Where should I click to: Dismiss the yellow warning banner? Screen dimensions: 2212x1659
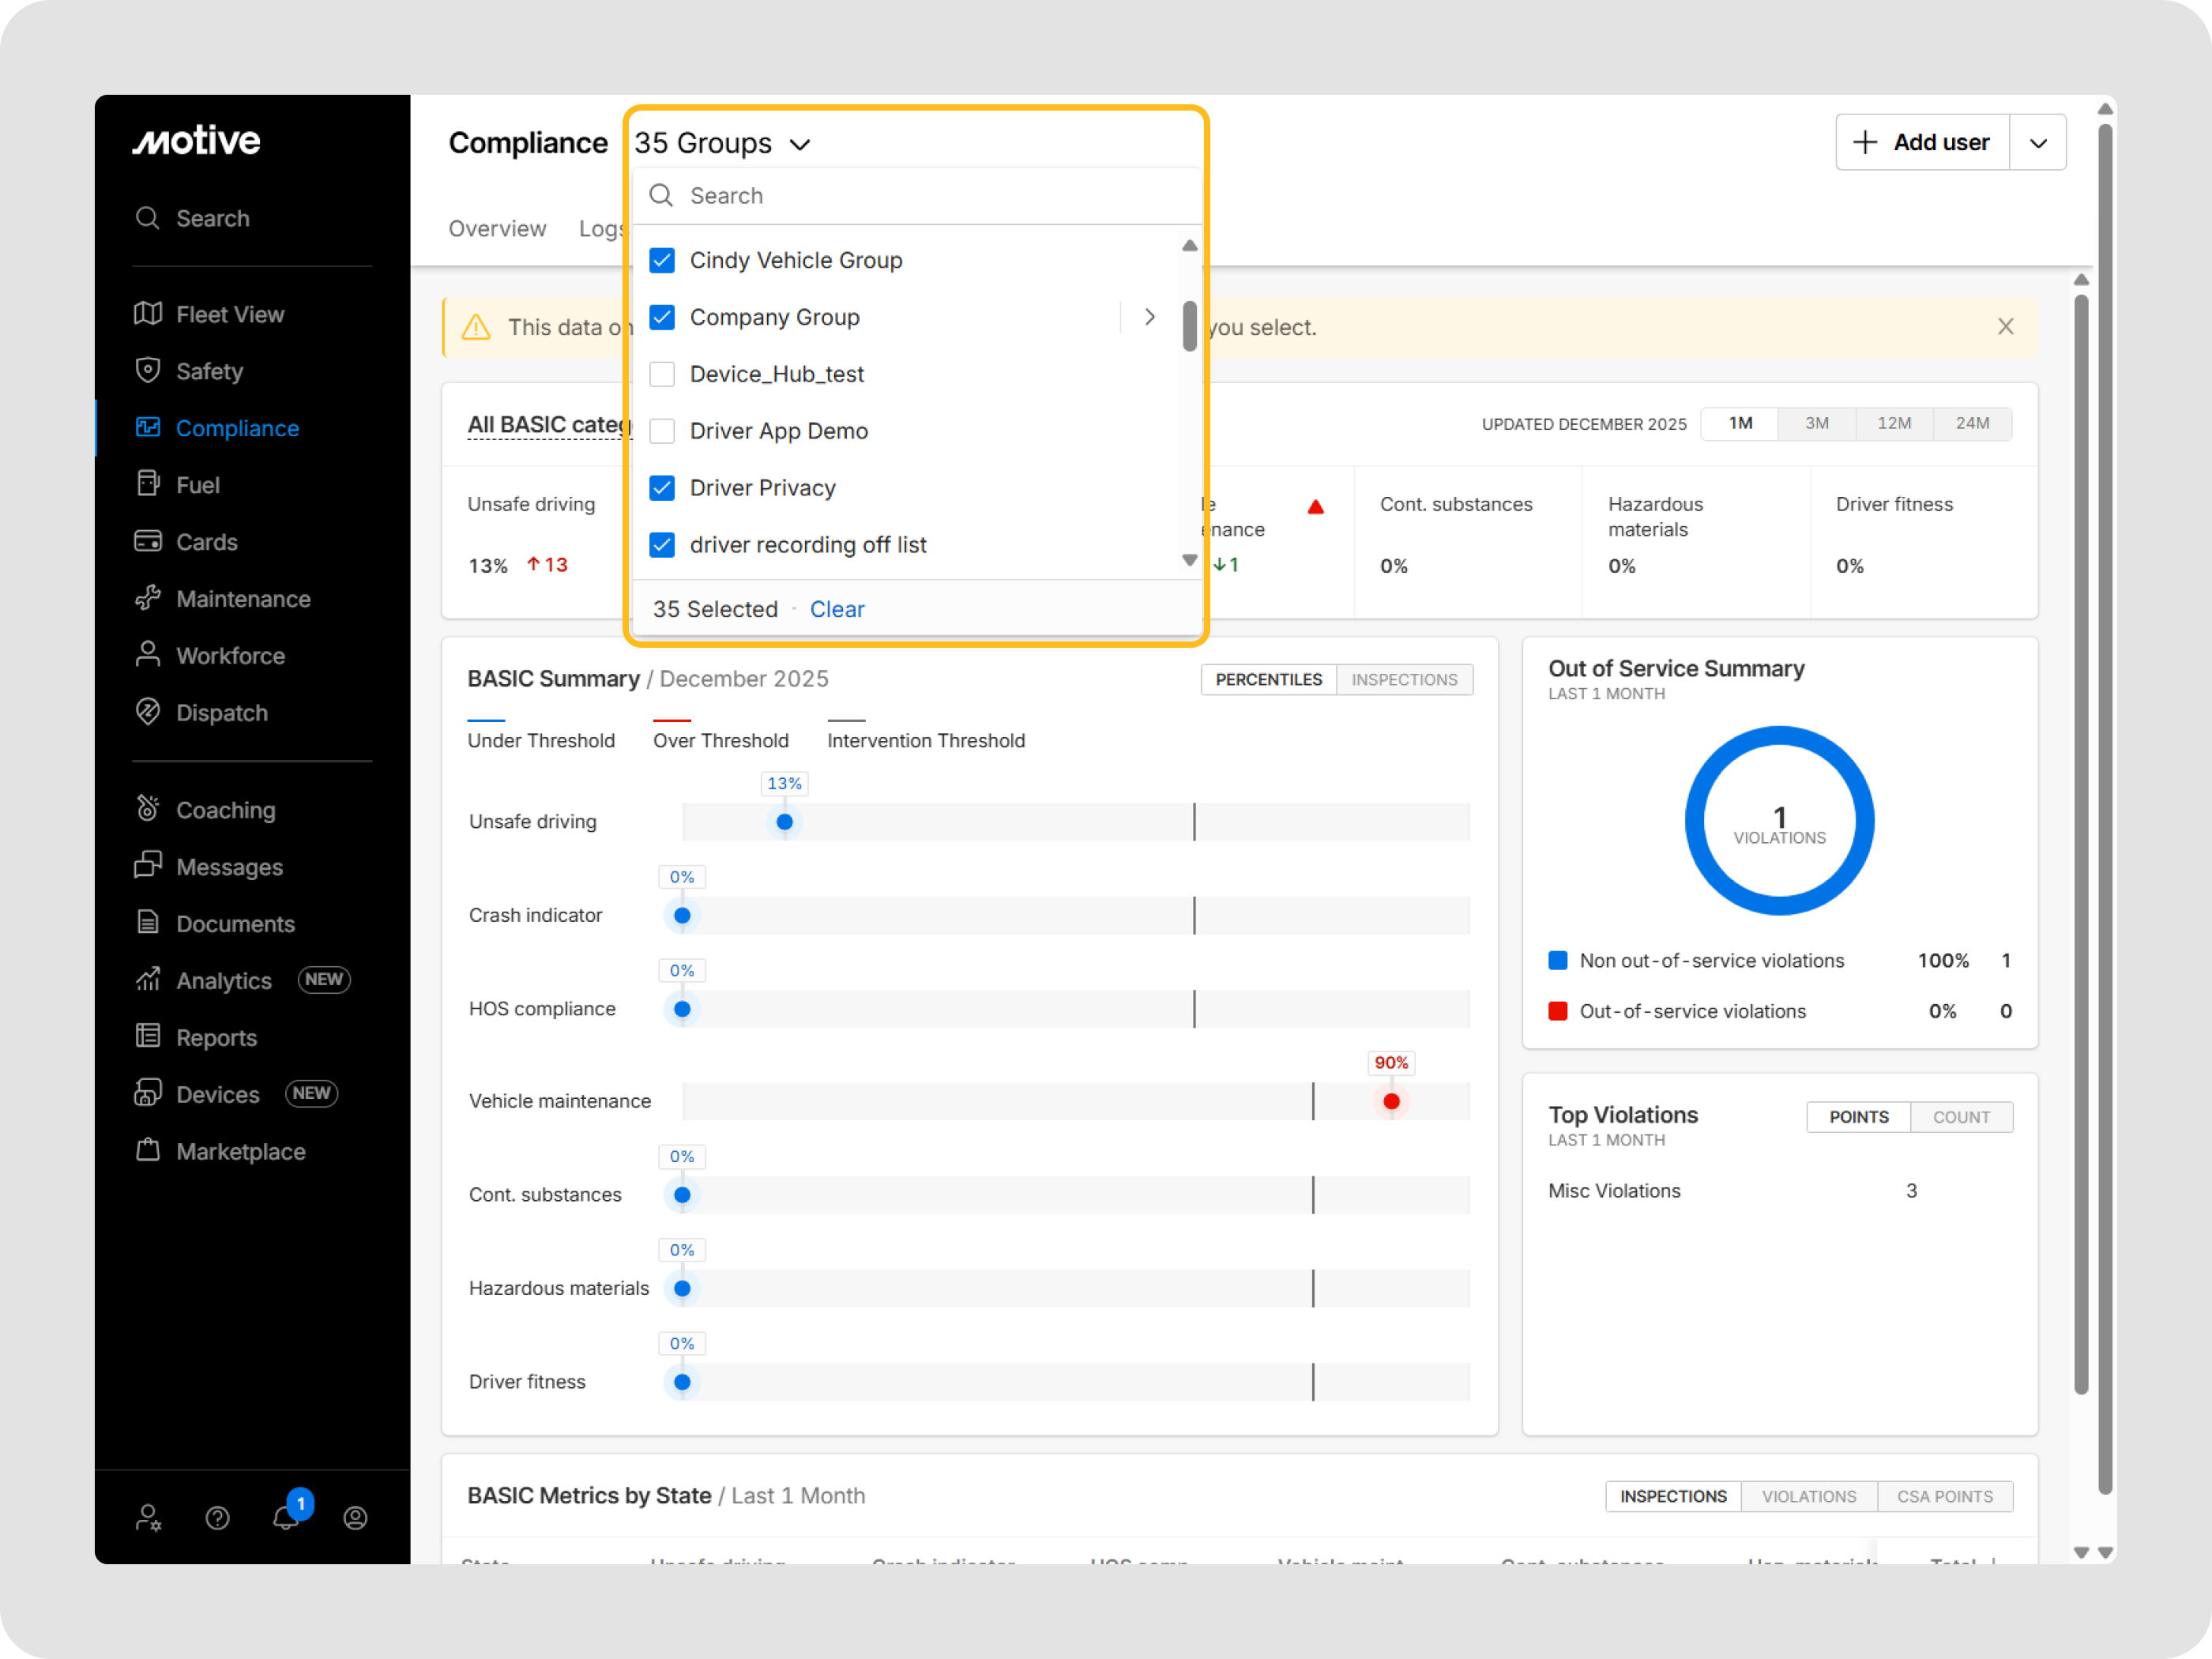2005,327
